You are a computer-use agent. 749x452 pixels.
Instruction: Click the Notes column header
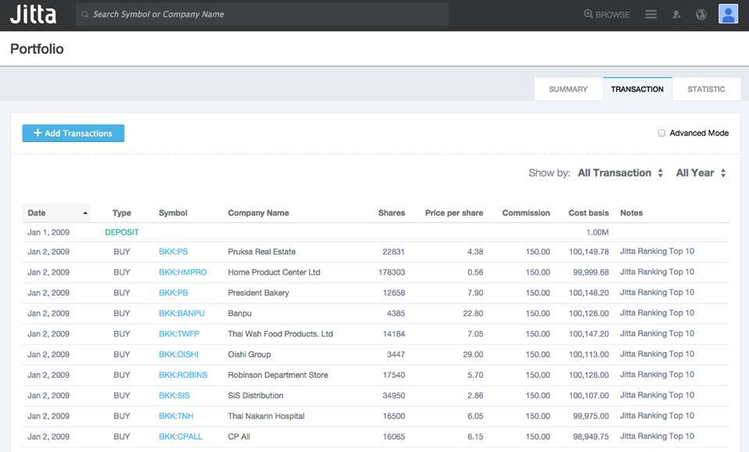pos(631,212)
